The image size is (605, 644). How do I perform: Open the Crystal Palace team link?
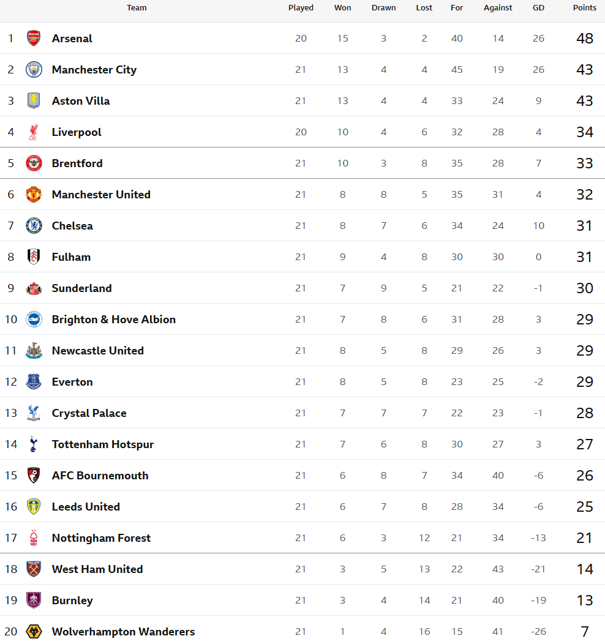coord(89,413)
